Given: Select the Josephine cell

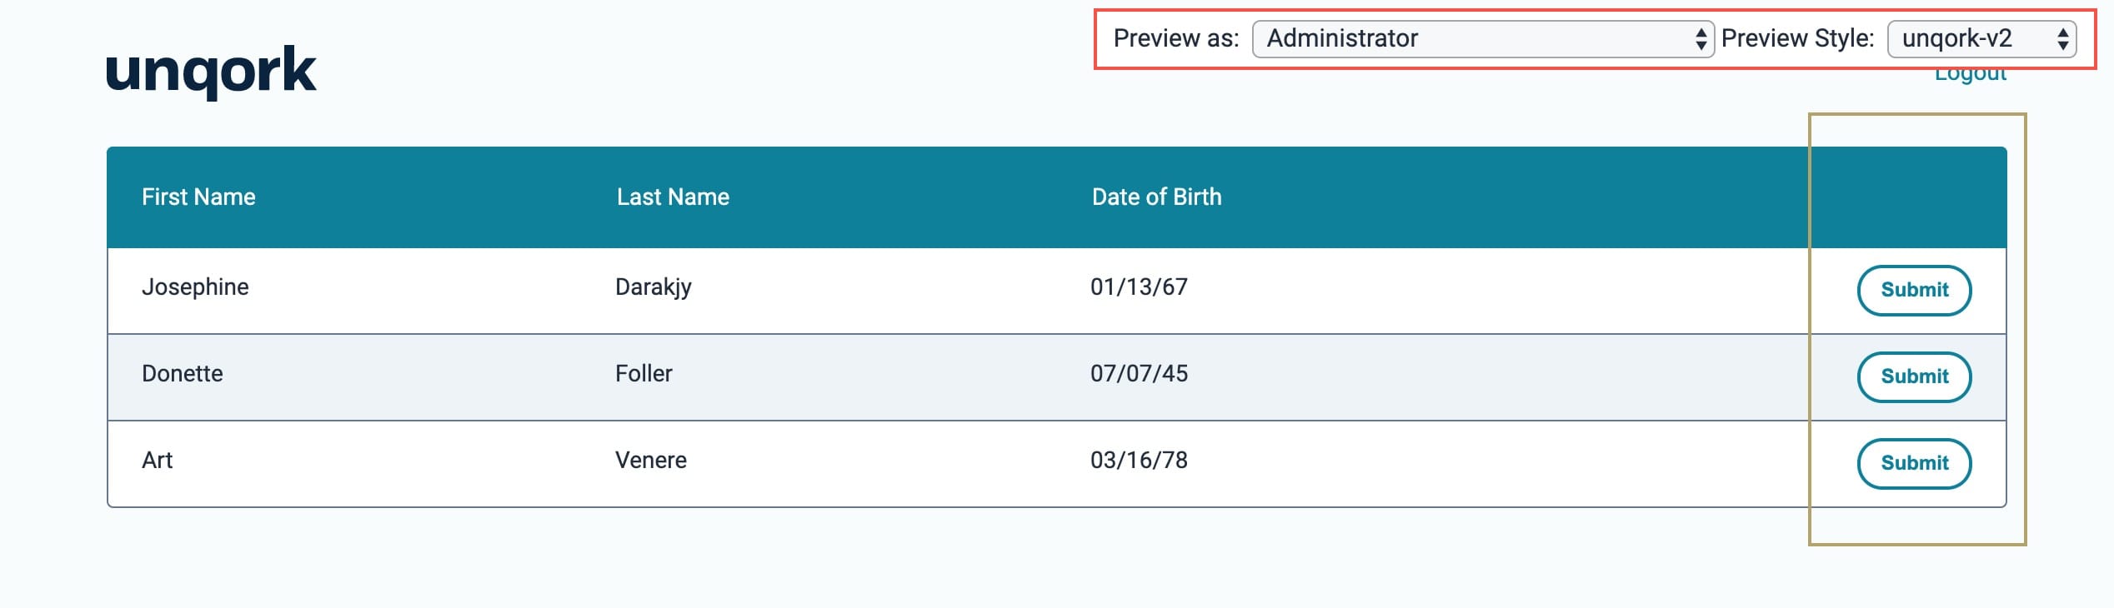Looking at the screenshot, I should pyautogui.click(x=195, y=287).
